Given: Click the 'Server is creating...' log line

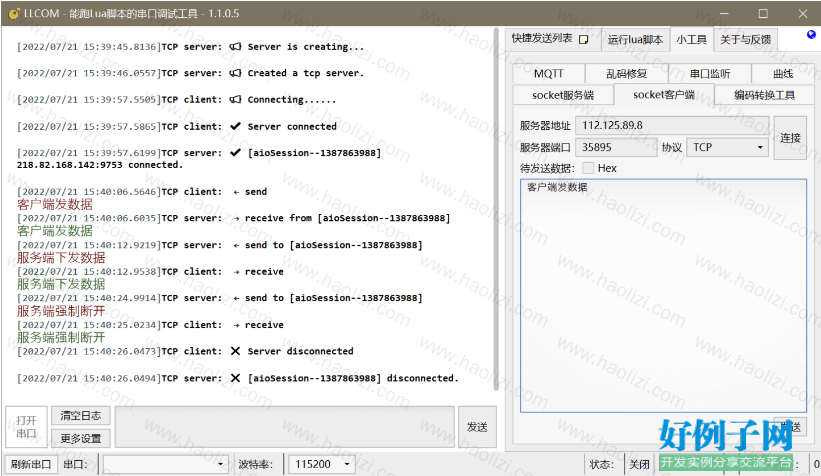Looking at the screenshot, I should tap(191, 47).
